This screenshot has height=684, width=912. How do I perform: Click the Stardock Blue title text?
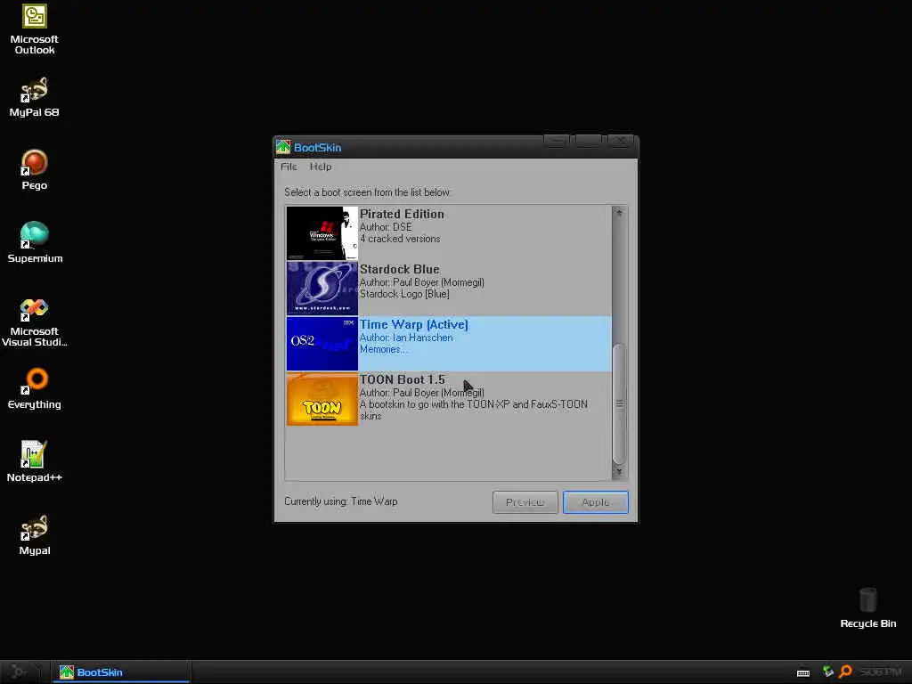pyautogui.click(x=400, y=269)
